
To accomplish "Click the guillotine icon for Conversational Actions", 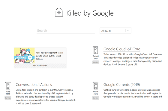I will tap(8, 86).
